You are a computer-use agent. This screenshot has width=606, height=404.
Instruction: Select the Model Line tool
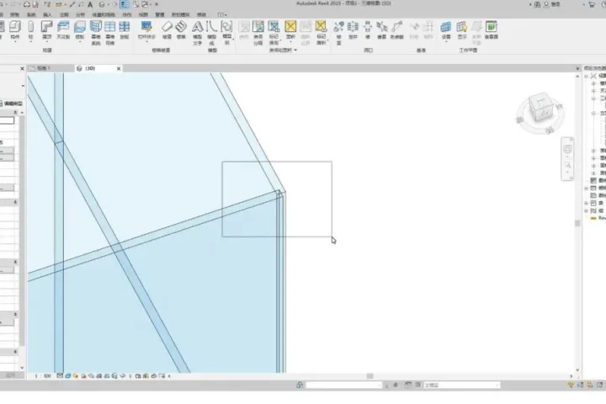pos(212,33)
